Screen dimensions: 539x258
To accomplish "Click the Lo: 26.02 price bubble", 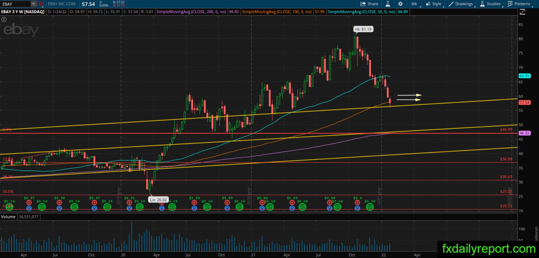I will click(x=158, y=200).
